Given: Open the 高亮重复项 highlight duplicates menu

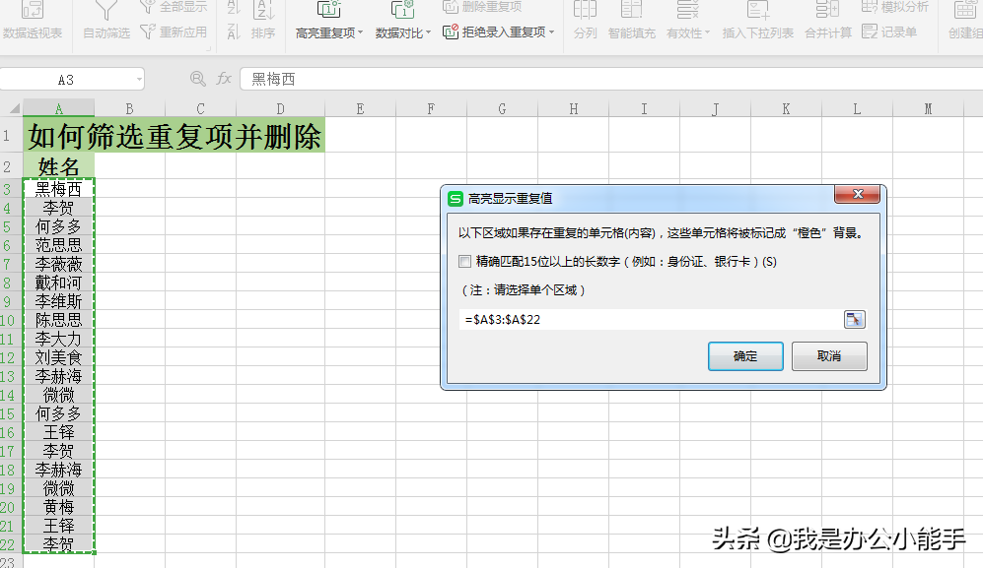Looking at the screenshot, I should (x=329, y=21).
